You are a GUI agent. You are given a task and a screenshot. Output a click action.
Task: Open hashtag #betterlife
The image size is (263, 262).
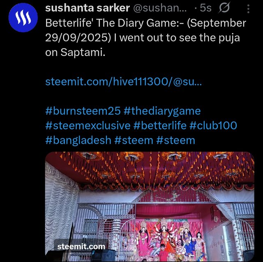[160, 126]
